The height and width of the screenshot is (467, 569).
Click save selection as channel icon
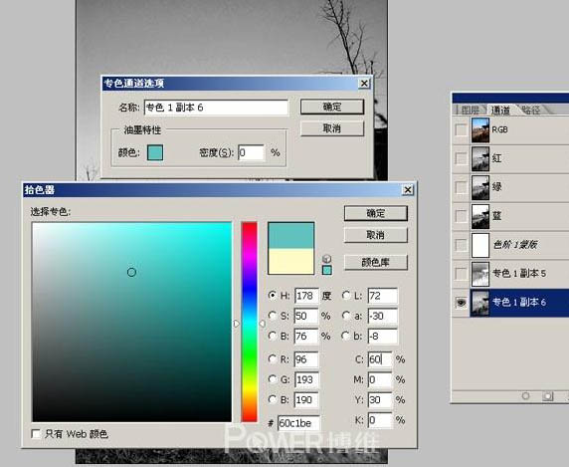[547, 396]
